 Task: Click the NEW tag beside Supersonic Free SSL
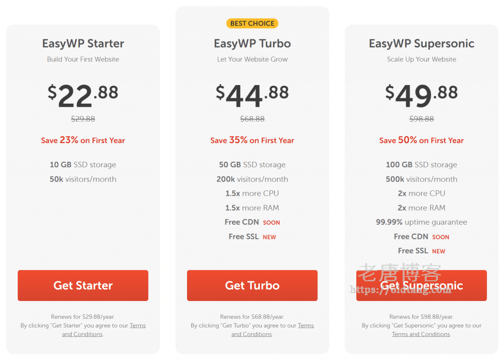click(439, 251)
